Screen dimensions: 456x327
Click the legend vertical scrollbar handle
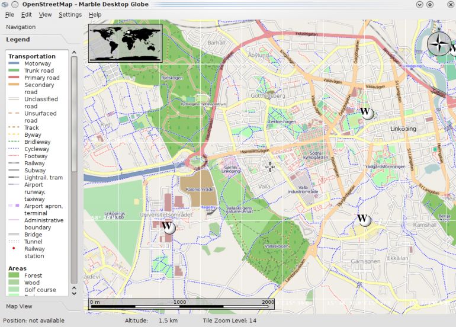[74, 114]
